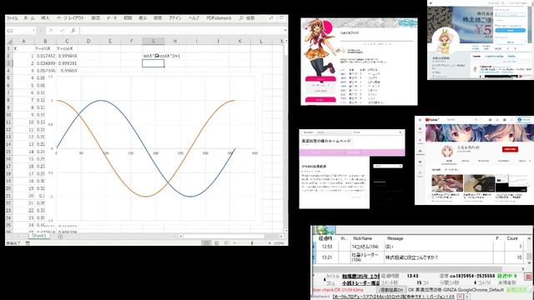Click the 自動延長On button in comment viewer
Image resolution: width=534 pixels, height=300 pixels.
click(391, 290)
